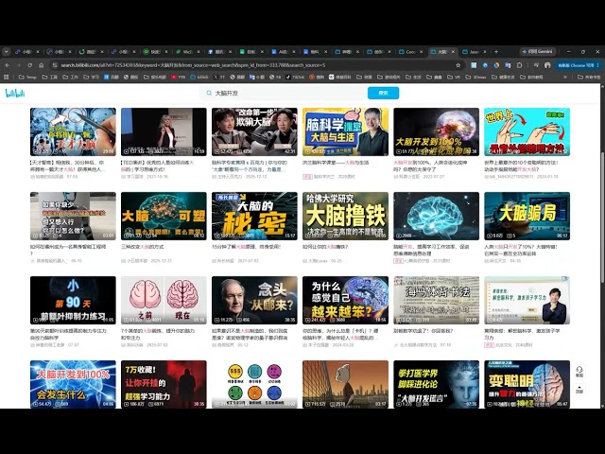
Task: Open the 念头从哪来 video thumbnail
Action: coord(254,301)
